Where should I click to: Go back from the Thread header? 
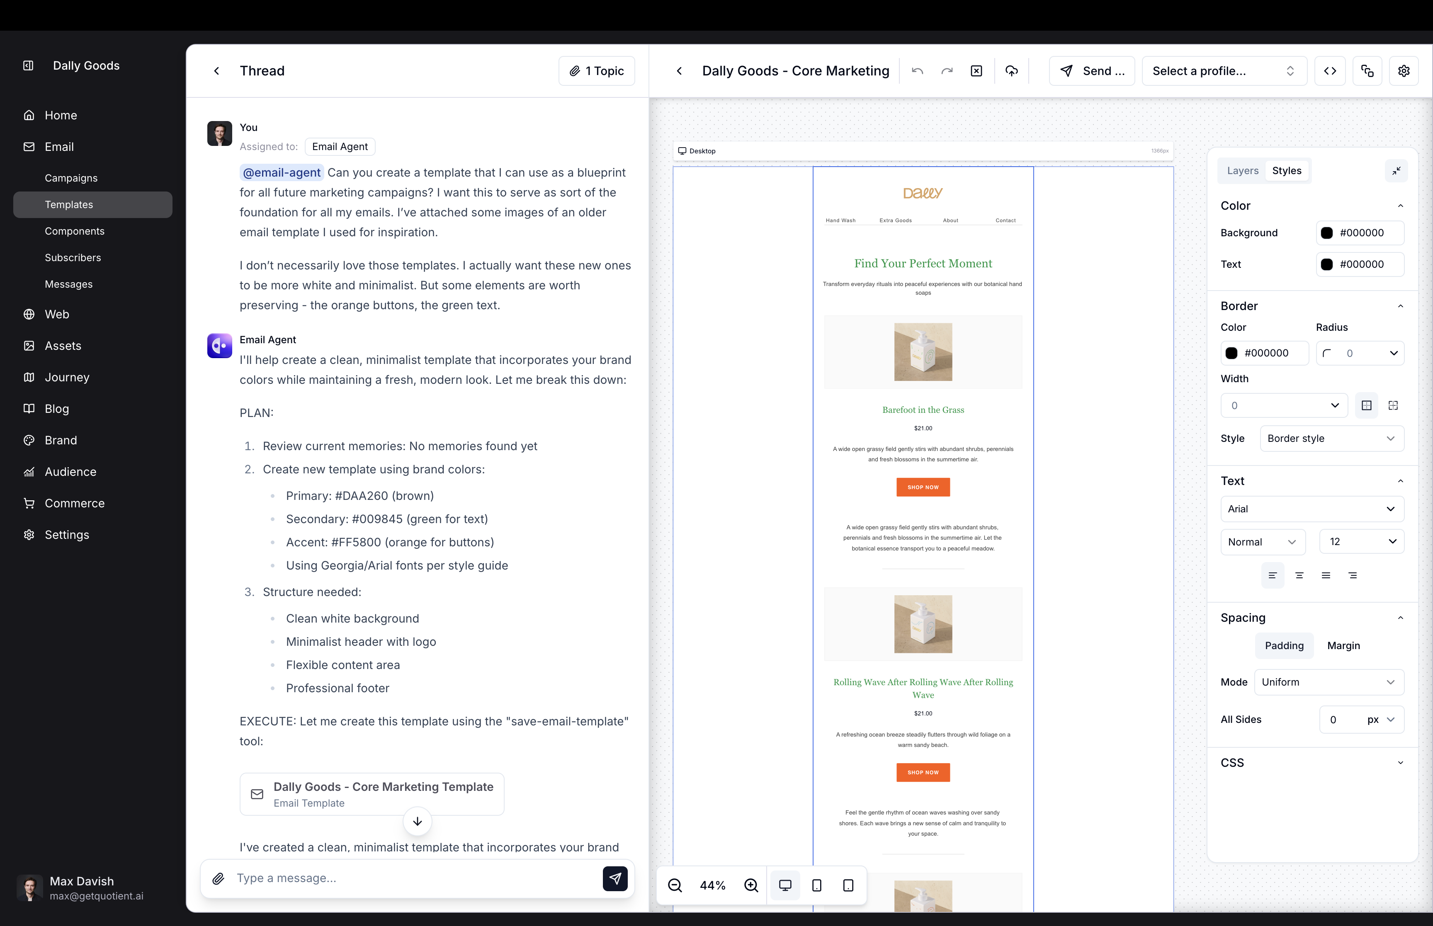coord(217,71)
